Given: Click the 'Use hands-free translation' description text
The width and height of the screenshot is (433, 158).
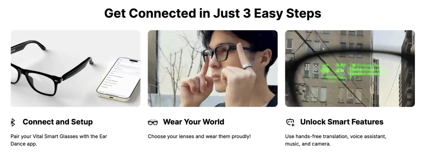Looking at the screenshot, I should 336,140.
